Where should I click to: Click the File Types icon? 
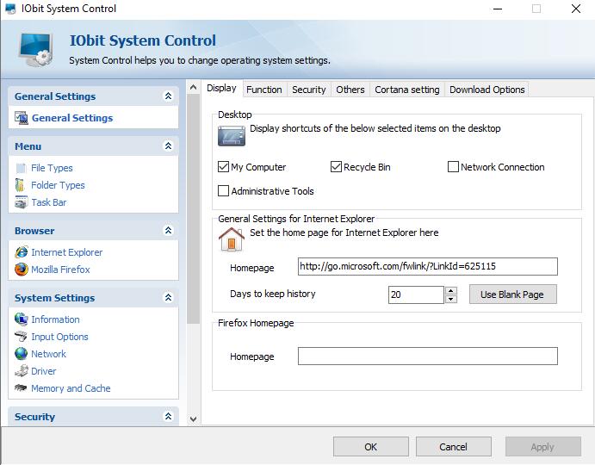tap(21, 168)
